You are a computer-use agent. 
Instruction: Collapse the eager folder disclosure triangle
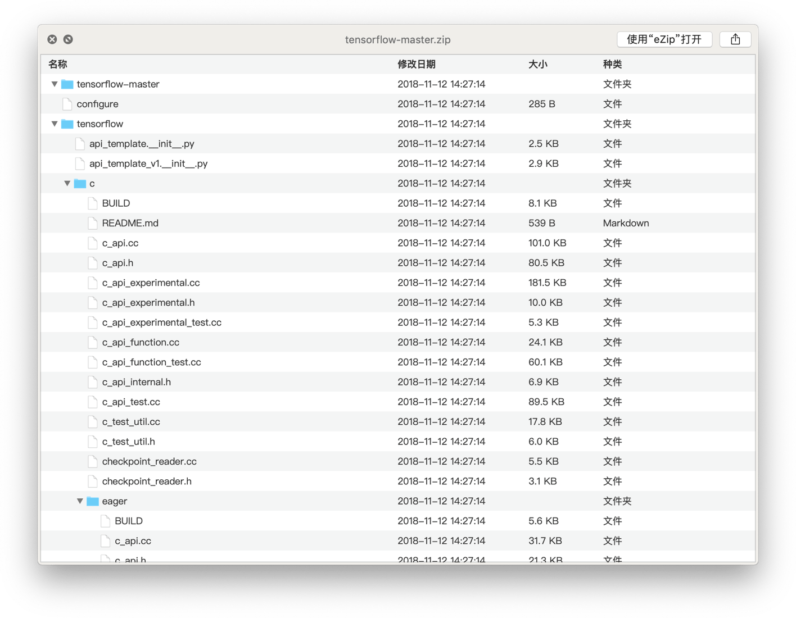(x=80, y=501)
